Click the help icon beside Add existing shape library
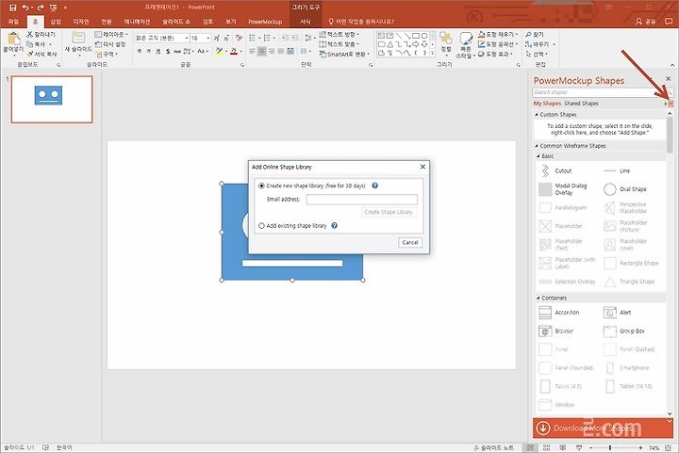Screen dimensions: 679x453 click(x=334, y=225)
